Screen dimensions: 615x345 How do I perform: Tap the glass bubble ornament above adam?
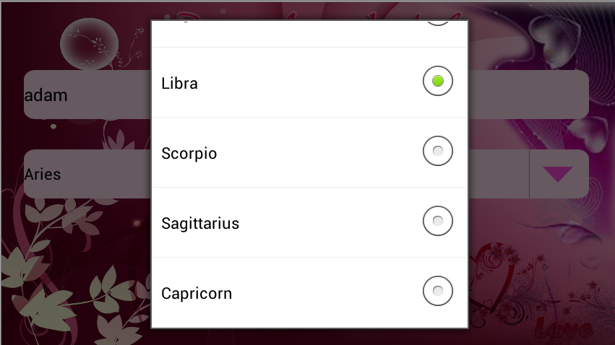(x=90, y=44)
